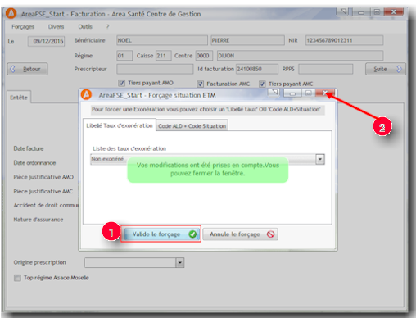Click 'Date ordonnance' label
Screen dimensions: 416x318
tap(34, 163)
